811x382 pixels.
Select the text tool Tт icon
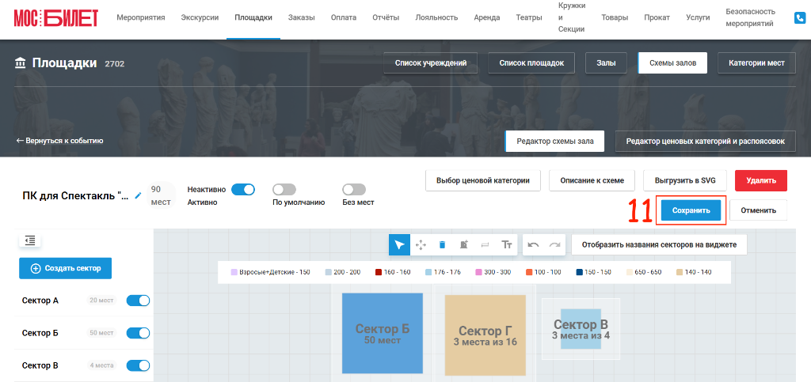click(506, 244)
